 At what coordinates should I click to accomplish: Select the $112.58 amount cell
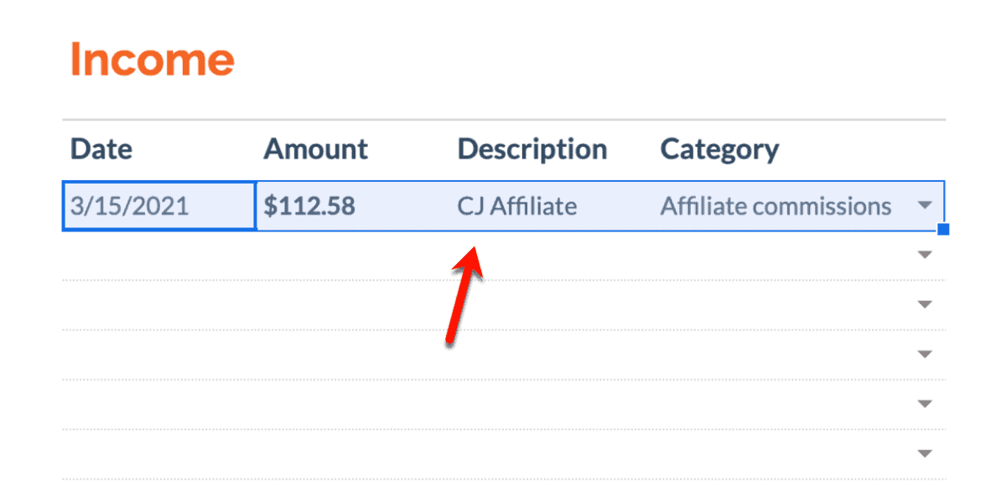coord(353,205)
